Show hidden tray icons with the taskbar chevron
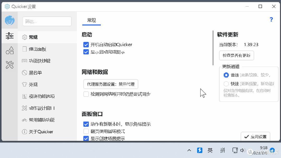The height and width of the screenshot is (158, 281). 189,150
